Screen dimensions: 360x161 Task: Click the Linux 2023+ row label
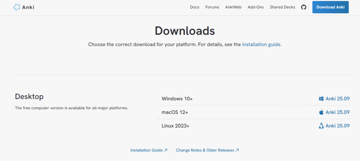[175, 126]
